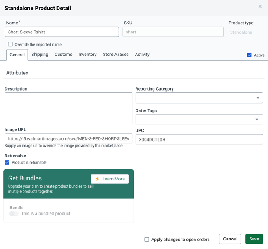Uncheck Product is returnable checkbox
Image resolution: width=268 pixels, height=249 pixels.
(7, 162)
